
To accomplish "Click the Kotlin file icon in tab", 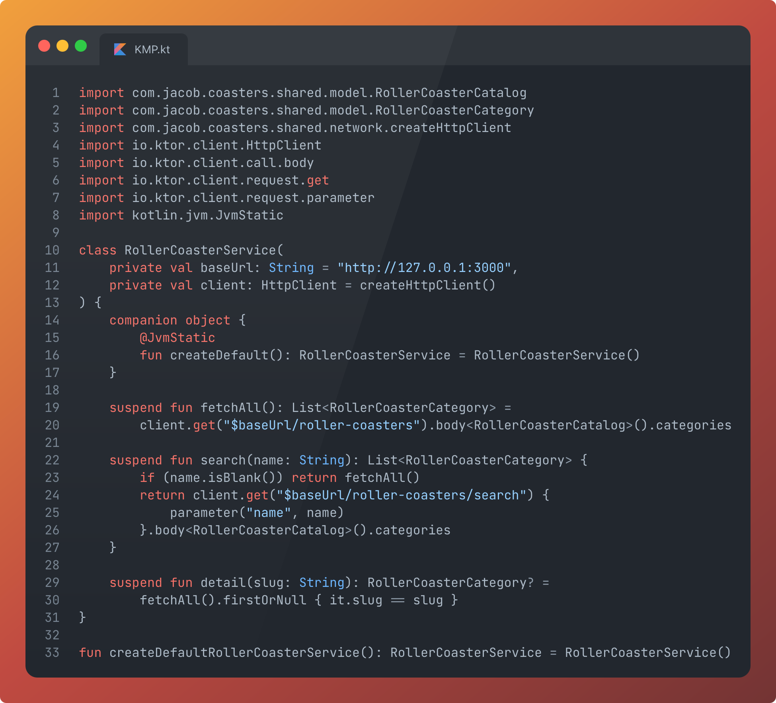I will (120, 49).
